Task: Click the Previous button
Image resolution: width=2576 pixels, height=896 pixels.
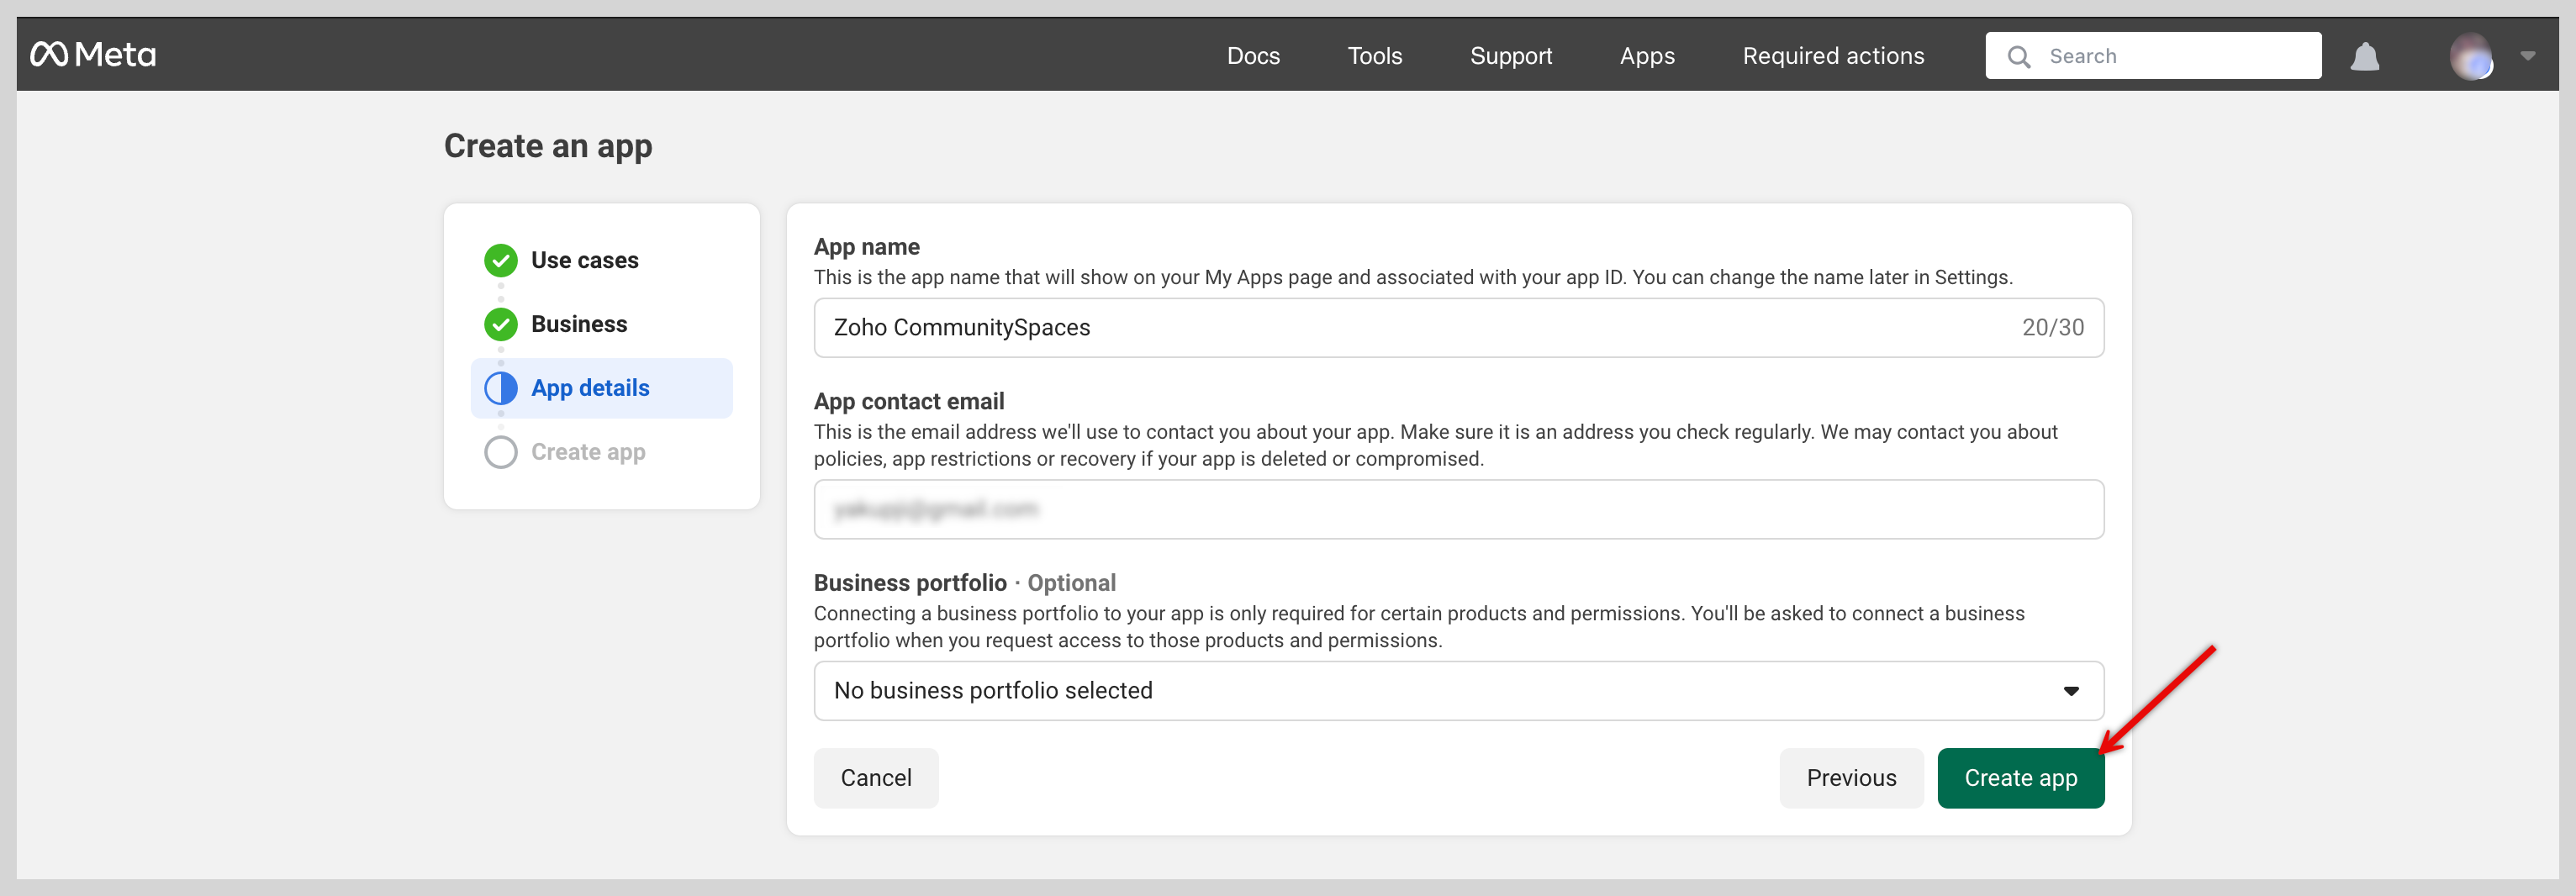Action: click(x=1850, y=778)
